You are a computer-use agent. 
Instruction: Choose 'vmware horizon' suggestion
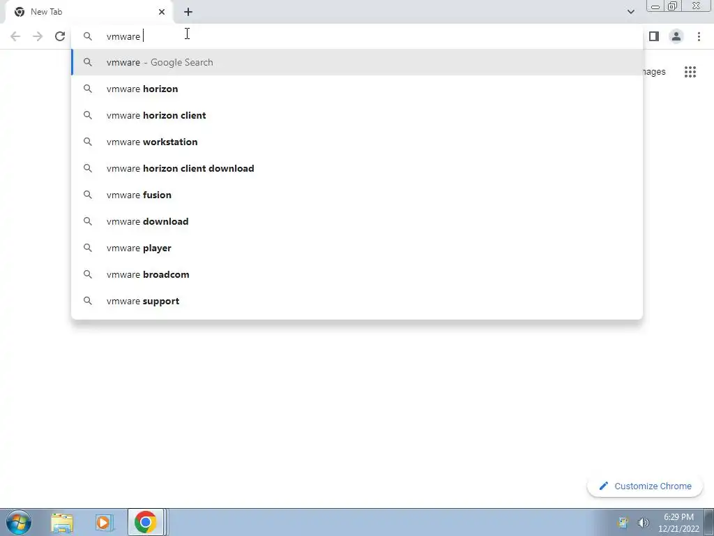pyautogui.click(x=357, y=89)
